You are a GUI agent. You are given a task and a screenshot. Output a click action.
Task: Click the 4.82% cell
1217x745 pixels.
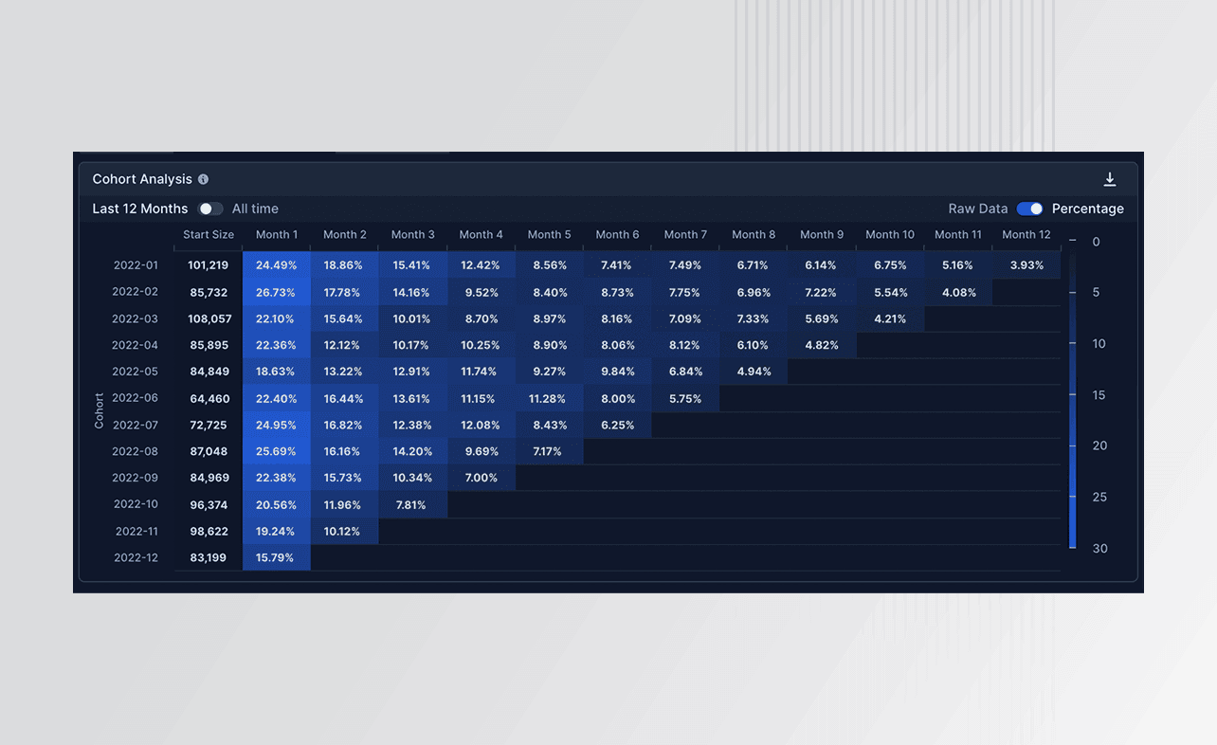click(822, 345)
